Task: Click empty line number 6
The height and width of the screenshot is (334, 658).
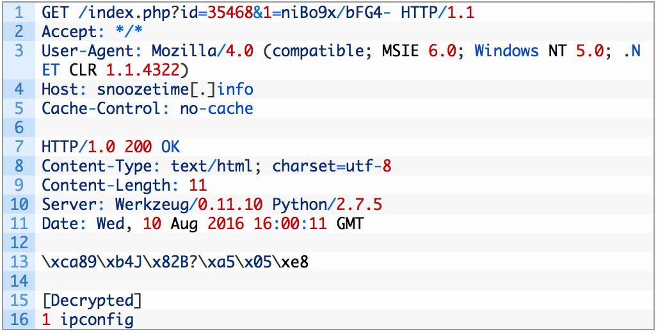Action: coord(19,127)
